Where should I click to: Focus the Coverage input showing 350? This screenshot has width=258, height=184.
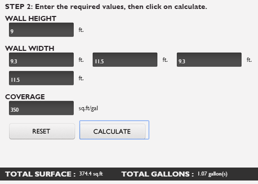pos(41,108)
